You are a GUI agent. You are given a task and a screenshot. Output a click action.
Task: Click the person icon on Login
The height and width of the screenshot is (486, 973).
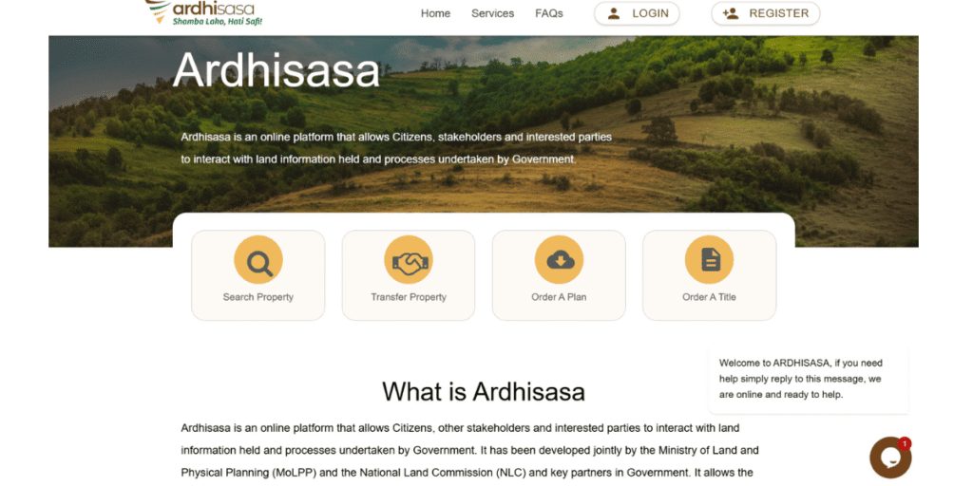(x=614, y=13)
